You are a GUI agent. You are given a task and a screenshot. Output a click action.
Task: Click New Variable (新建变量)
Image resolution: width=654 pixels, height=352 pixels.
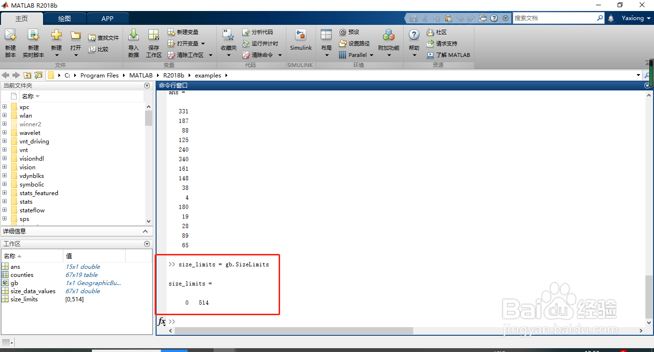(183, 32)
